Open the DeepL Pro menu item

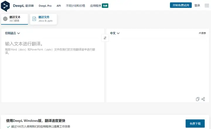point(45,6)
